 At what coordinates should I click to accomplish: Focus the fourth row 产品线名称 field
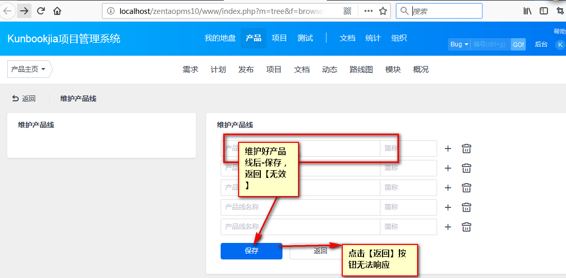[x=301, y=207]
